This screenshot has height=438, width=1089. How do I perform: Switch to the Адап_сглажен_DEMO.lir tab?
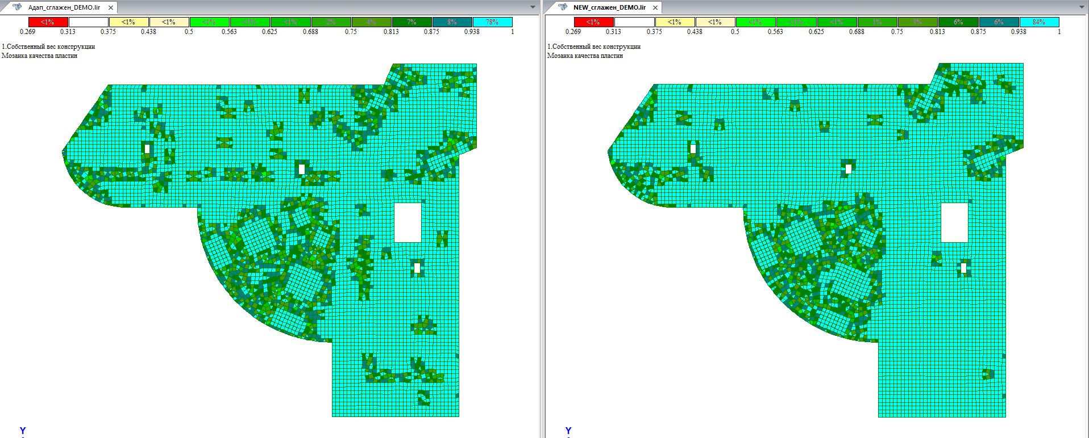64,7
